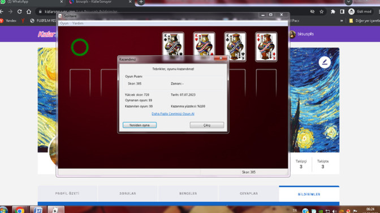Click the KizlarSoruyor site logo

click(x=47, y=34)
